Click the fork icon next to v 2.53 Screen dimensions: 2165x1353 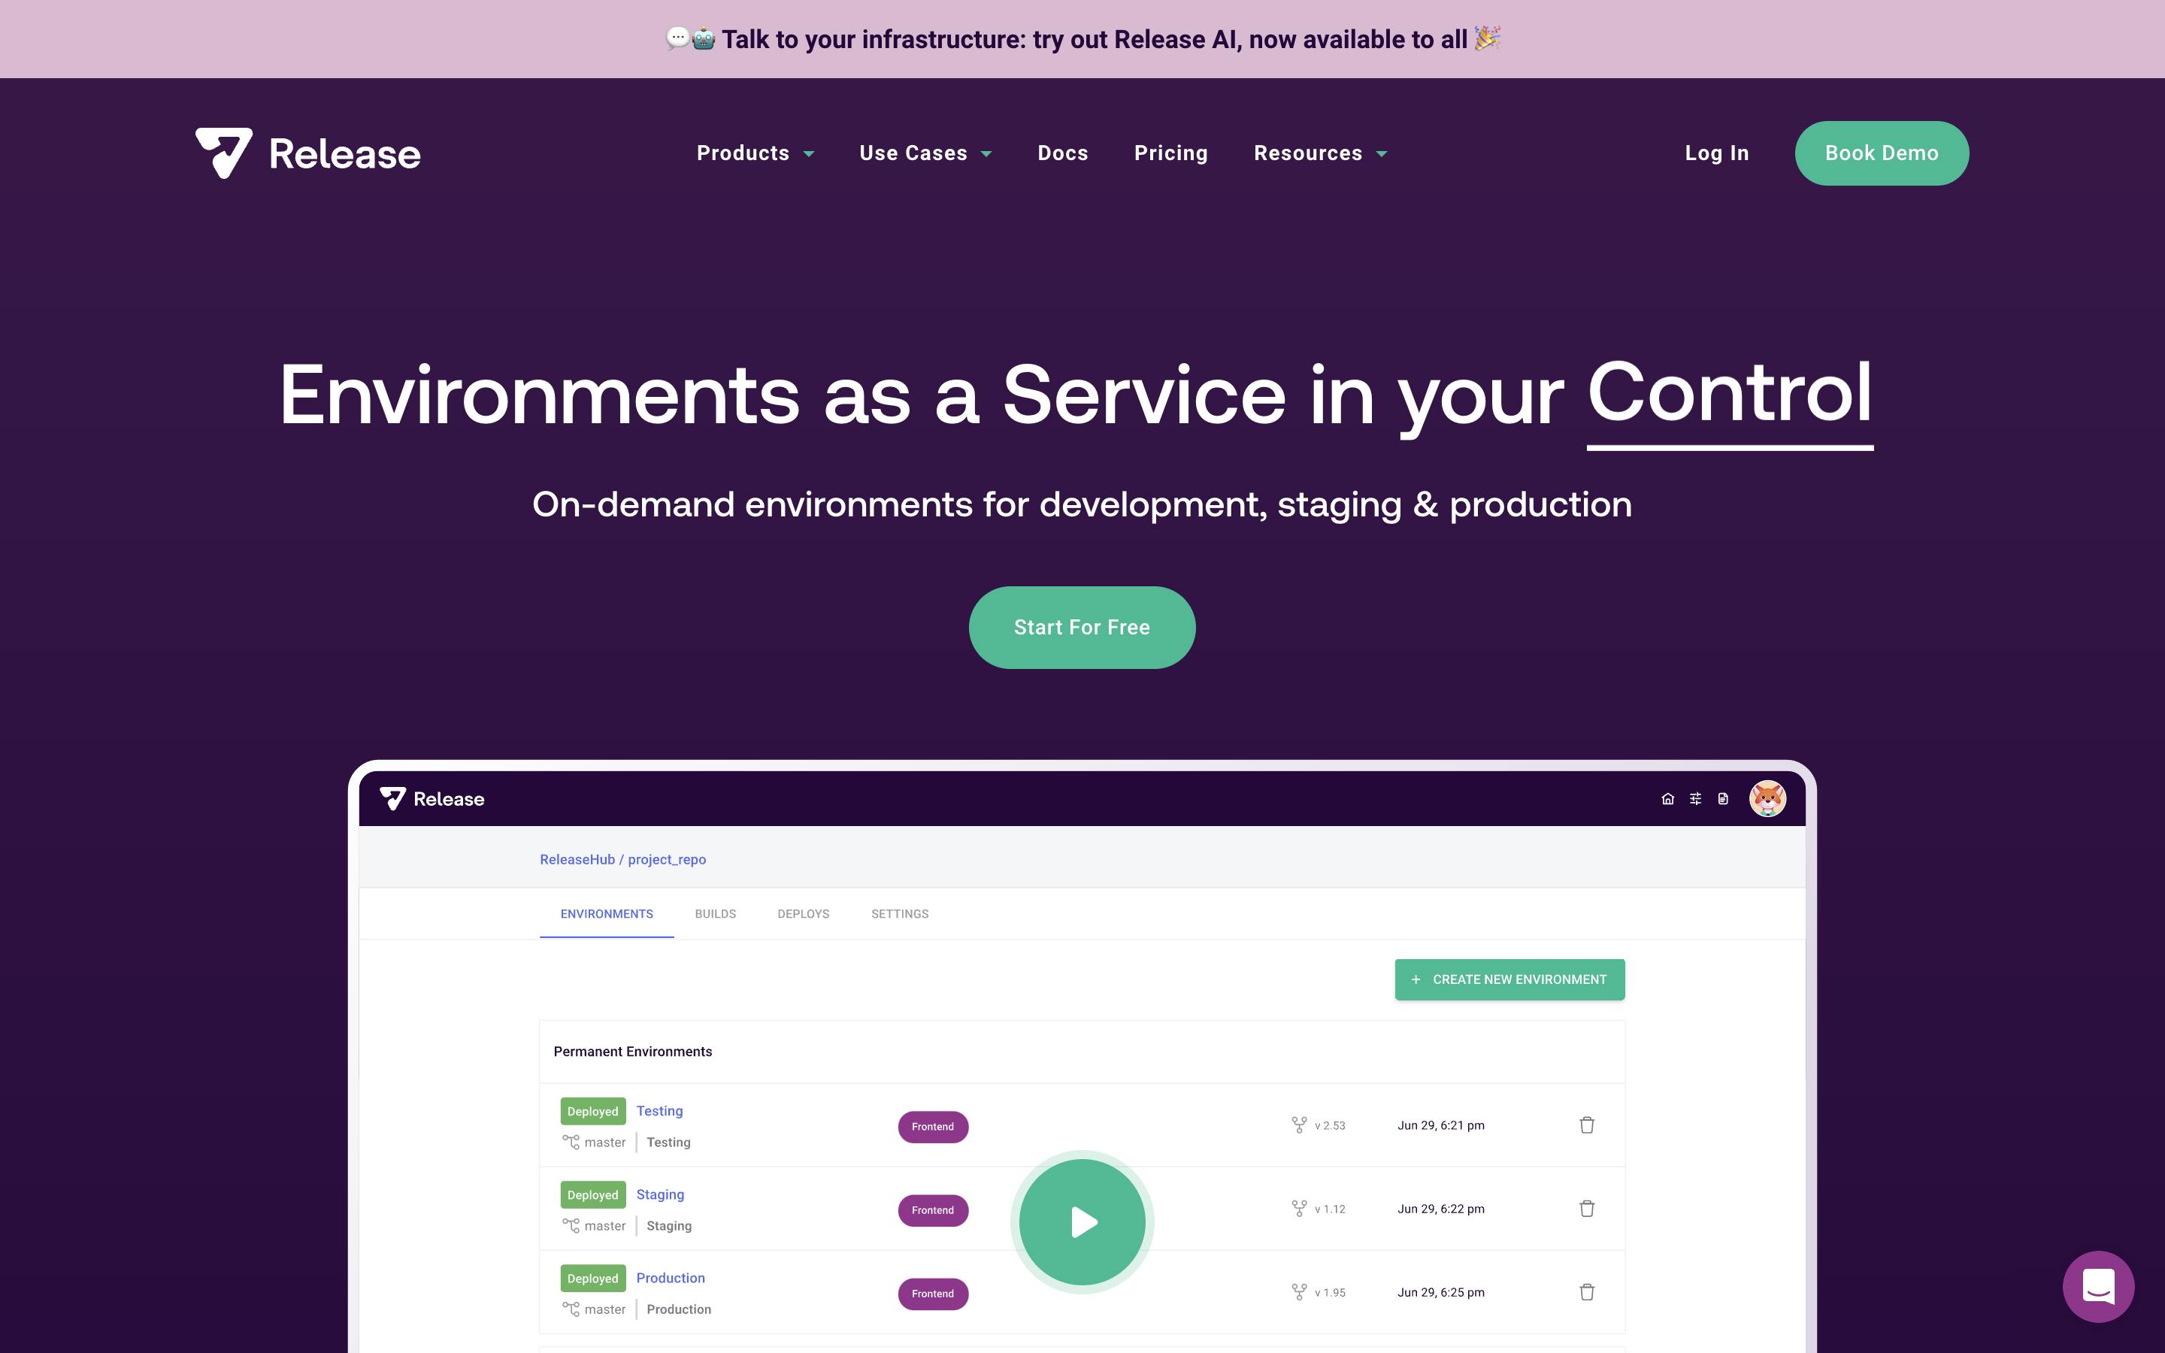click(1299, 1124)
